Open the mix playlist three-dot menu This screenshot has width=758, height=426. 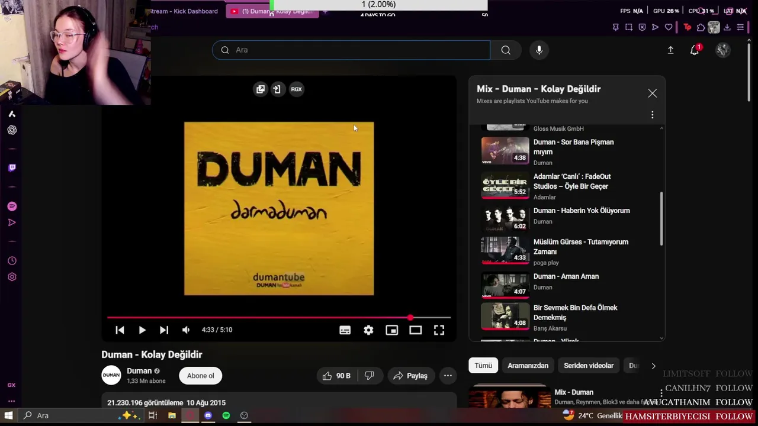[653, 115]
